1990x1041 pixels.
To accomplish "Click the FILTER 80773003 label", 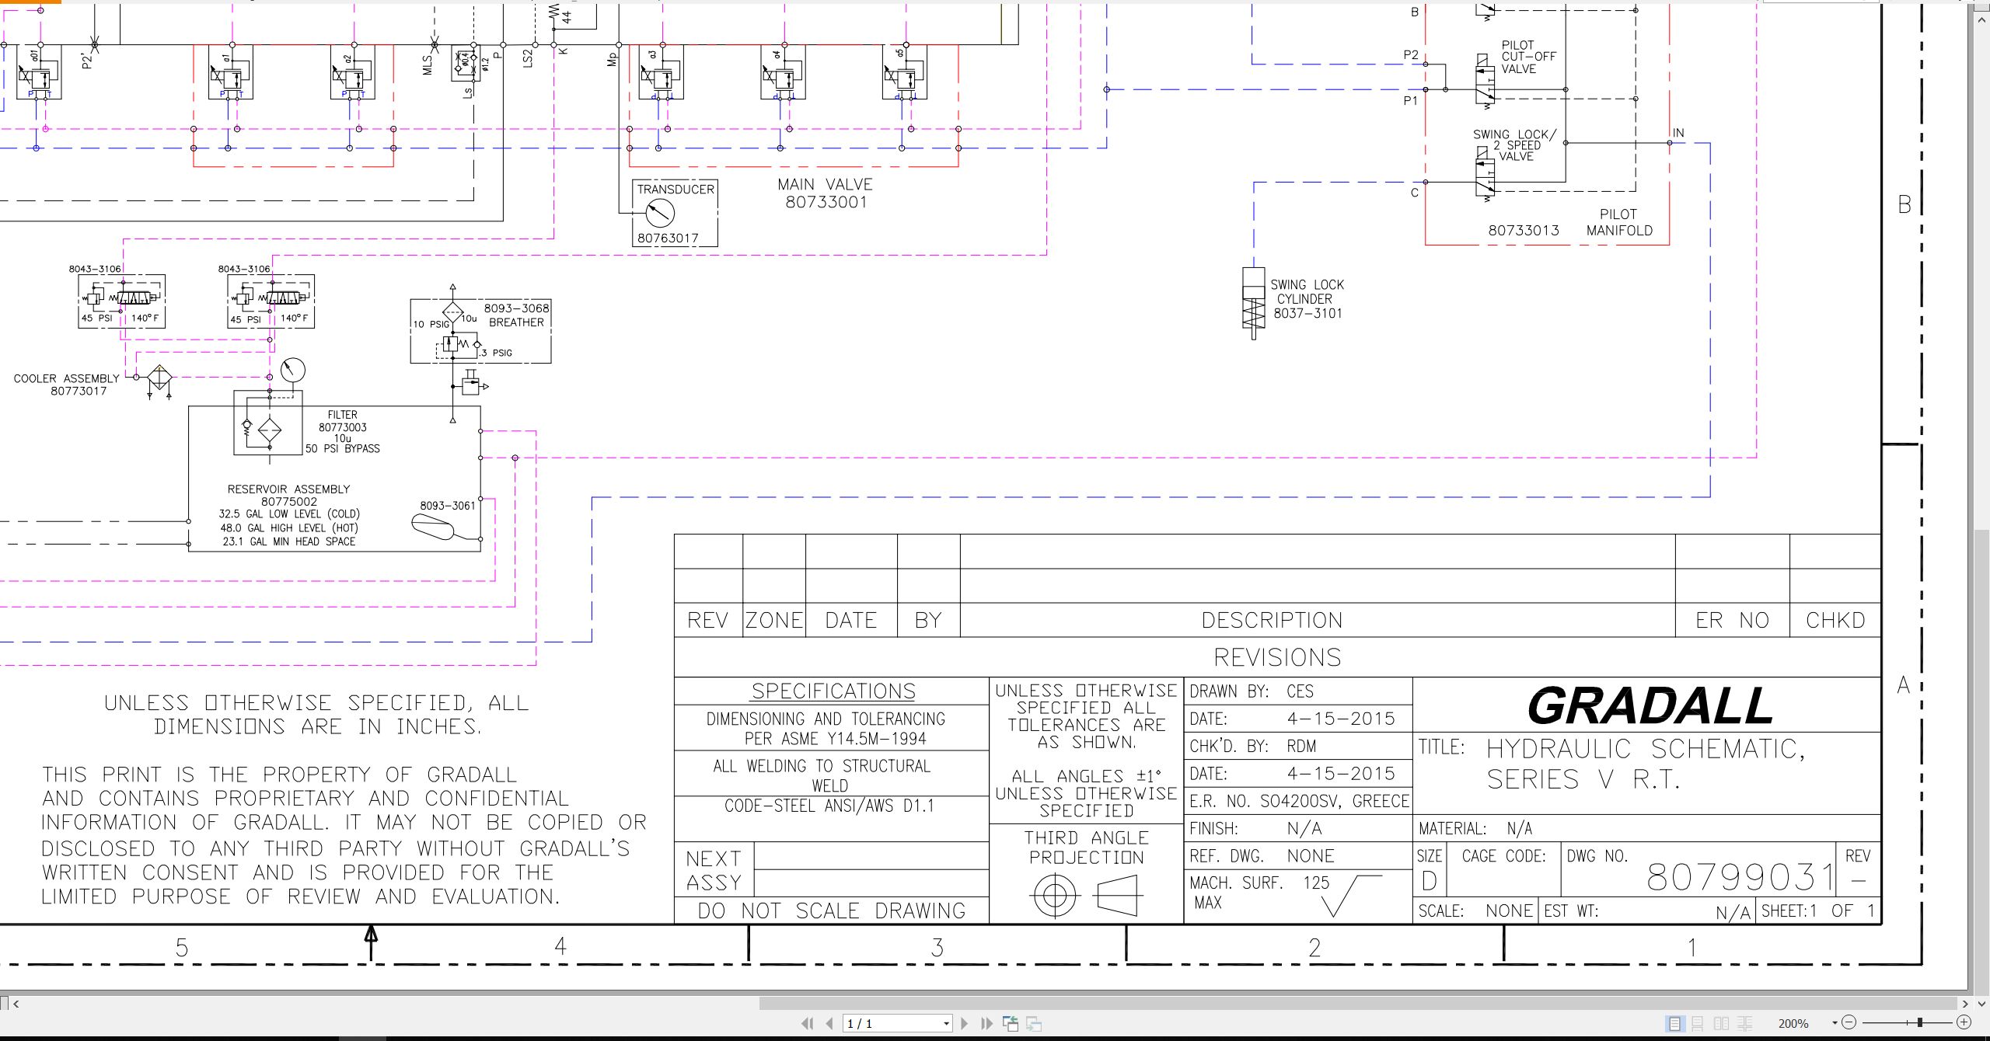I will 342,421.
